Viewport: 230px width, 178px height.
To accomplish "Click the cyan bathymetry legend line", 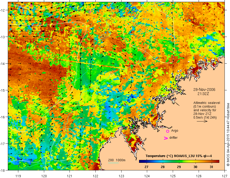I will pos(113,163).
